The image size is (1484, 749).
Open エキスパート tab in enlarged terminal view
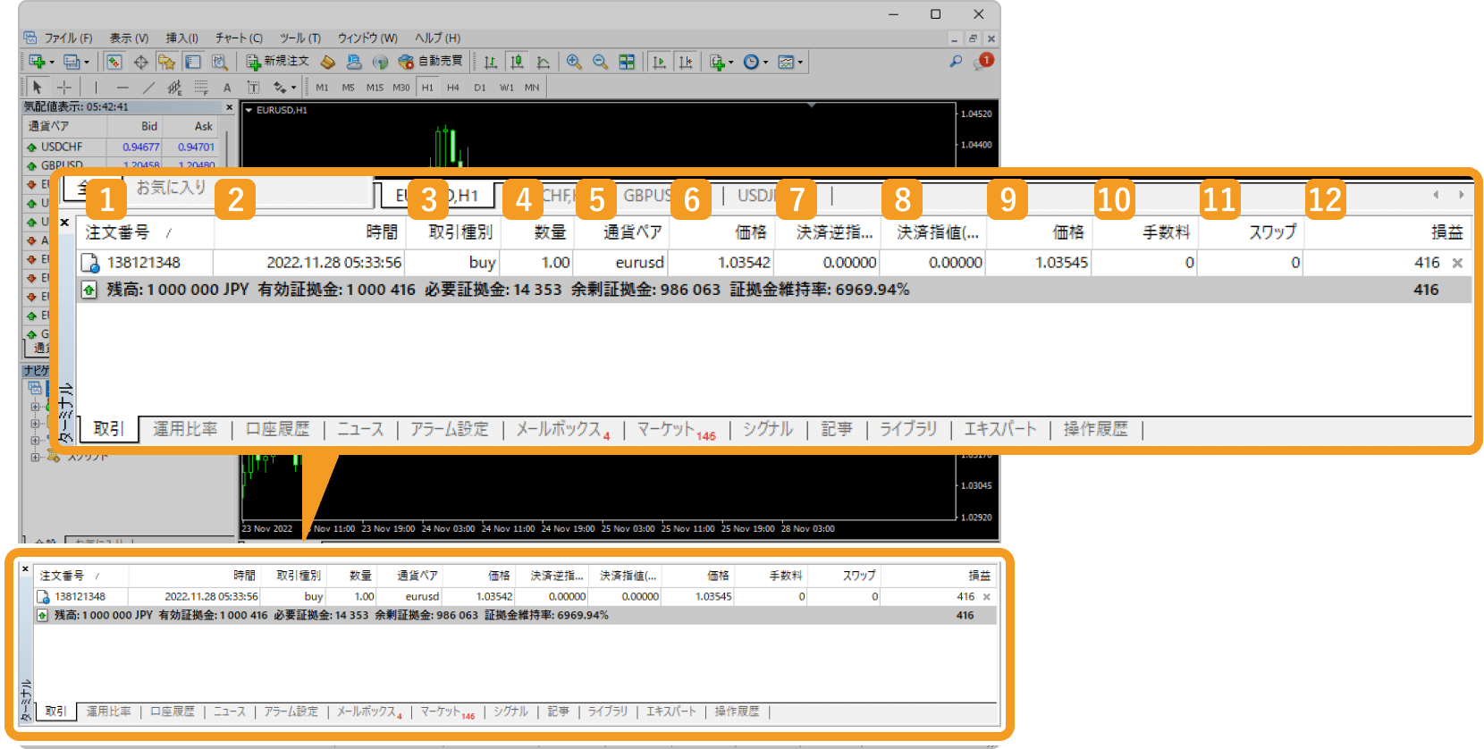[x=999, y=429]
